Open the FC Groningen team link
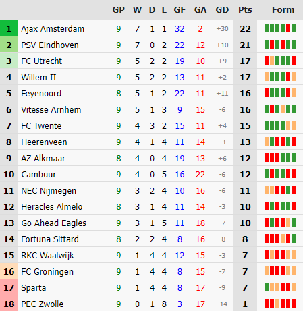Image resolution: width=303 pixels, height=311 pixels. pos(47,272)
